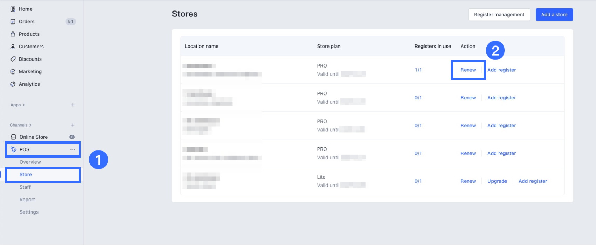
Task: Go to POS Settings submenu item
Action: (x=29, y=212)
